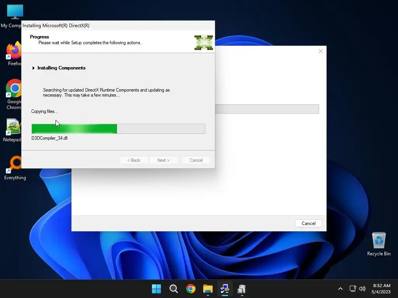Show hidden system tray icons
The image size is (398, 298).
340,289
